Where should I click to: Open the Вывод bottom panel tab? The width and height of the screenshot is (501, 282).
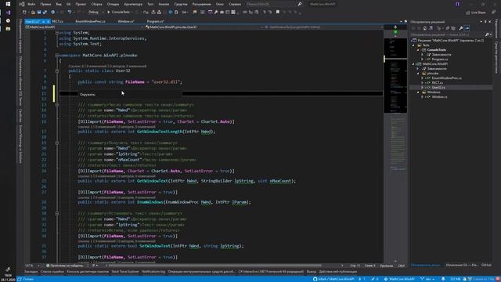[x=311, y=272]
